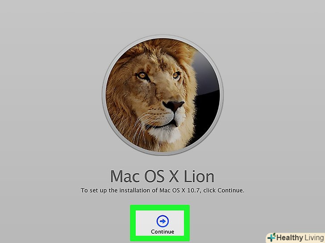
Task: Click the Continue button label
Action: pyautogui.click(x=162, y=231)
